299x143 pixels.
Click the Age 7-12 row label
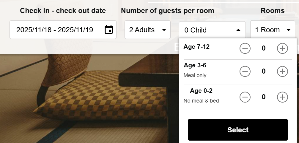coord(197,47)
